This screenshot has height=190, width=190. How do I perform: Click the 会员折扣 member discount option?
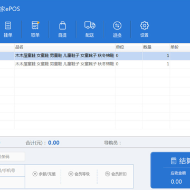point(116,174)
